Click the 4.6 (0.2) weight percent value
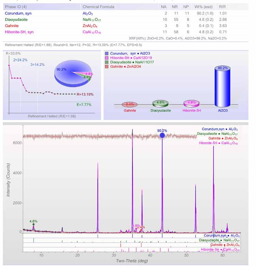 tap(206, 19)
